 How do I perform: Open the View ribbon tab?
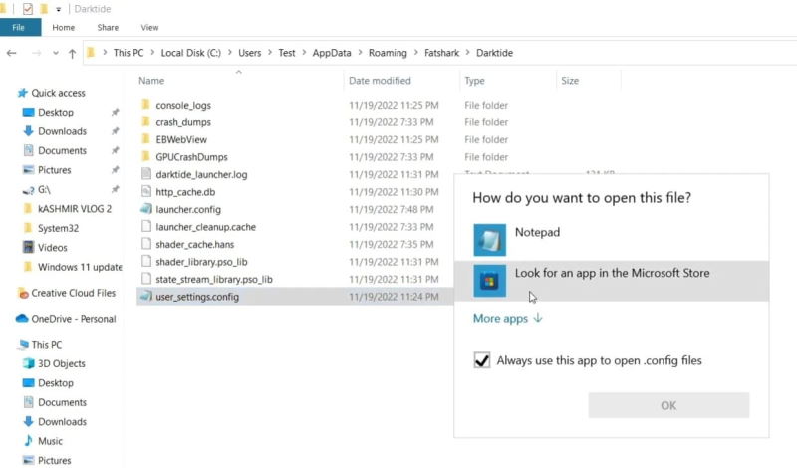149,28
